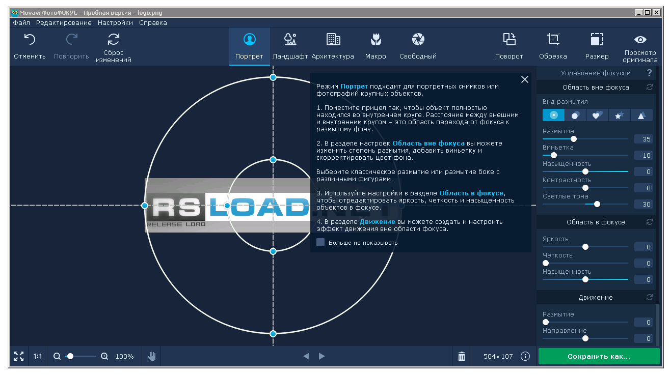Check the Больше не показывать box

tap(320, 242)
